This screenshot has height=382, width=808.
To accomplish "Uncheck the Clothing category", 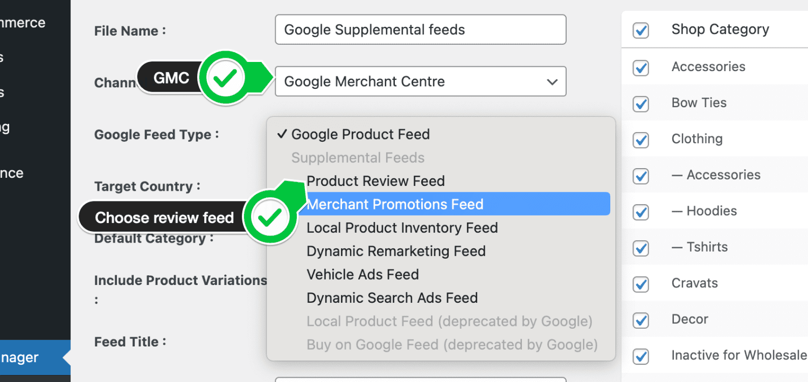I will pyautogui.click(x=641, y=140).
